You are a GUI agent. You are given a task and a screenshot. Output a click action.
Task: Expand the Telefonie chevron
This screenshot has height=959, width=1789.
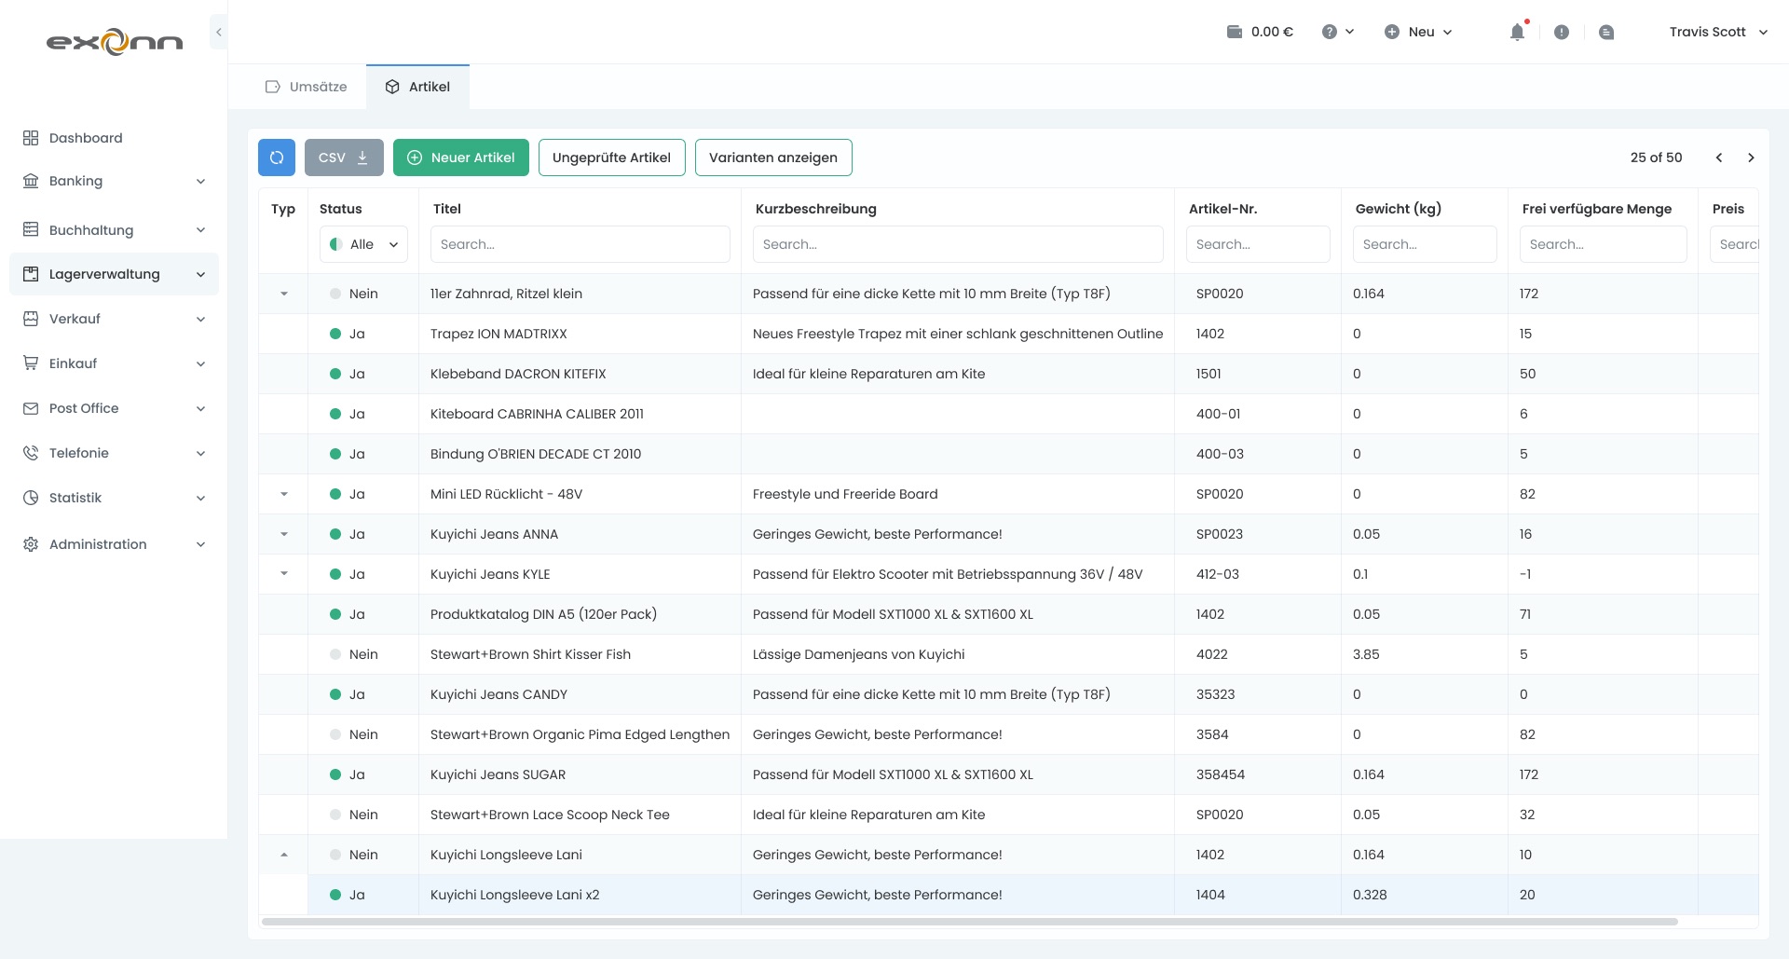tap(200, 453)
